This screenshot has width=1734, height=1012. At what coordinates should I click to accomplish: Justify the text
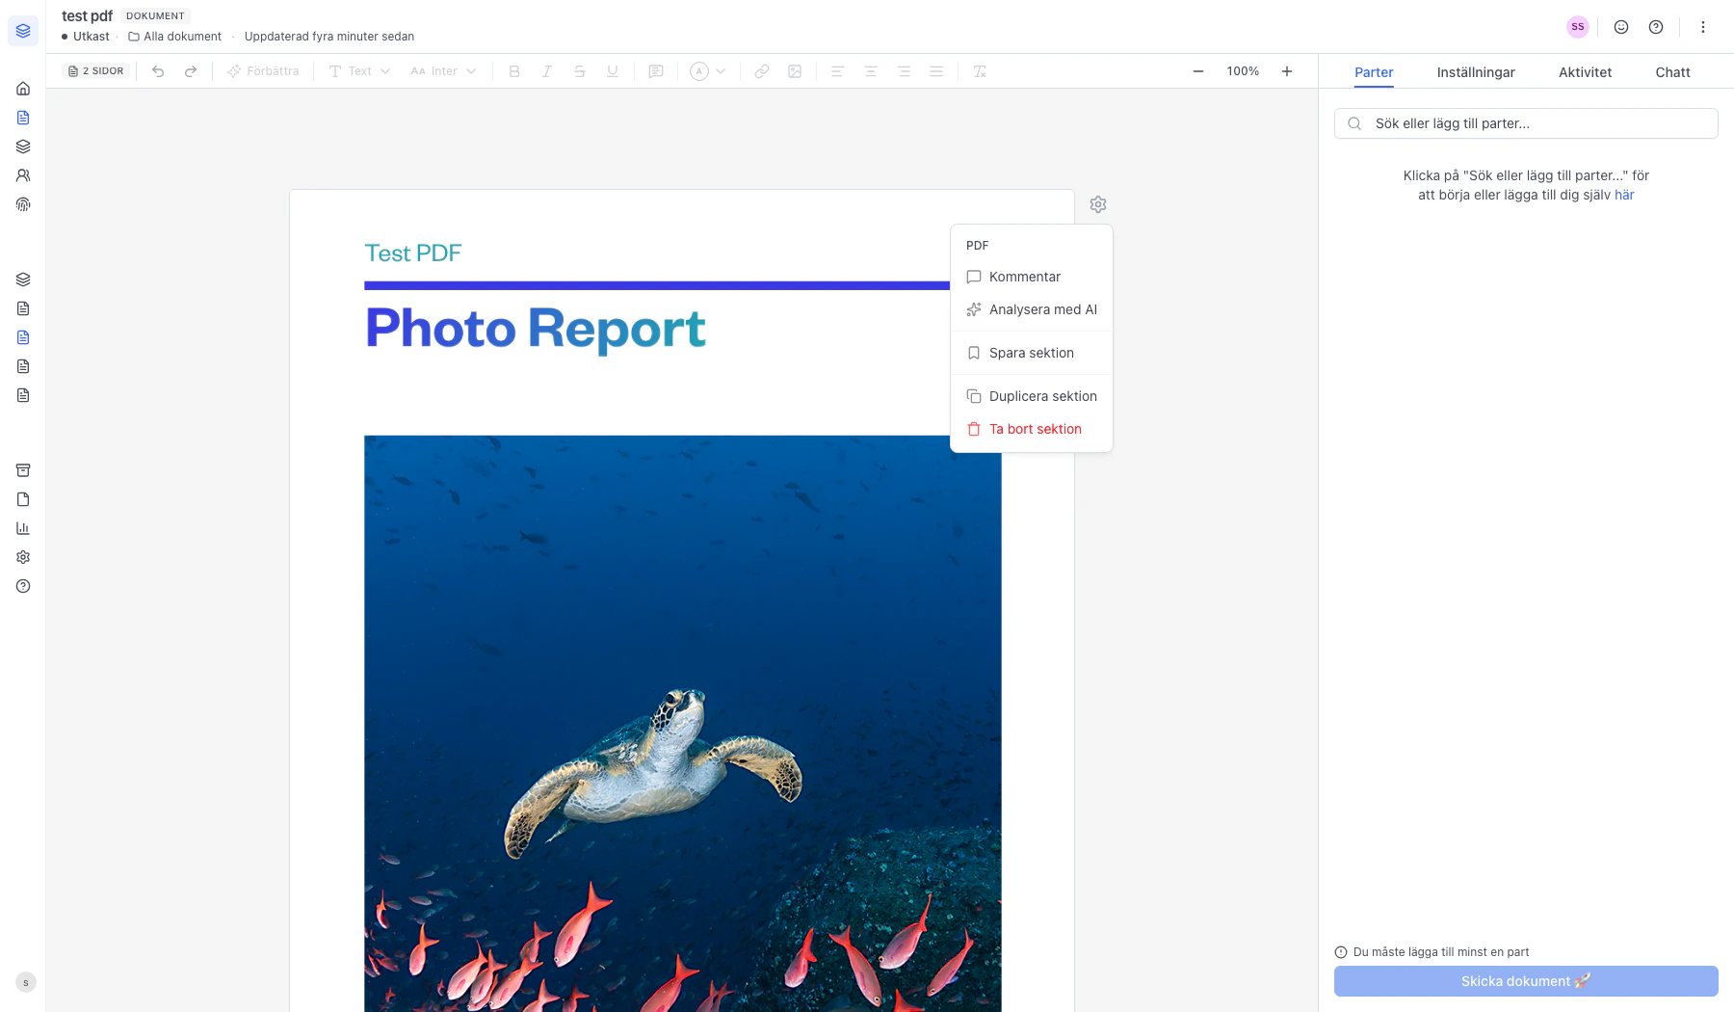[x=936, y=71]
